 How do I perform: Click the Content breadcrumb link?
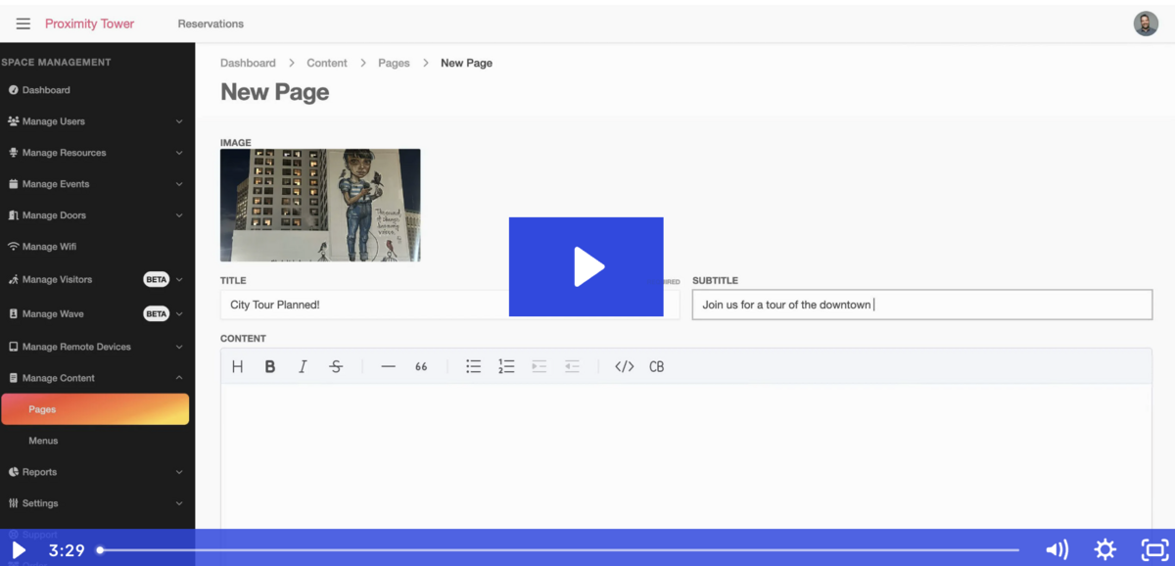coord(326,63)
